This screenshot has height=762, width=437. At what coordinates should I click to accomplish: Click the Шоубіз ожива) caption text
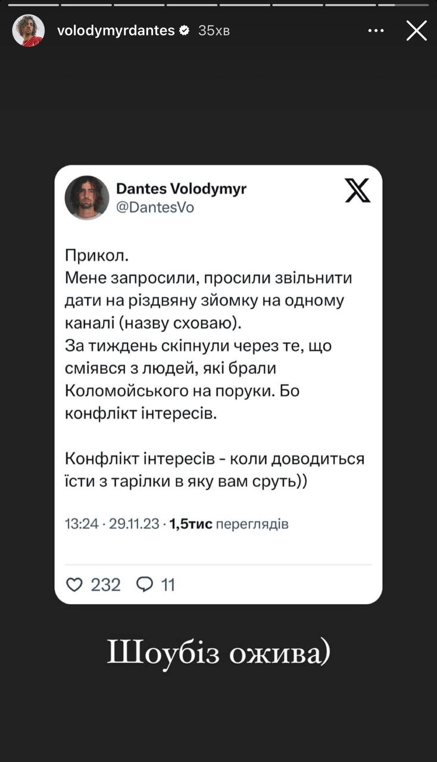[x=218, y=653]
